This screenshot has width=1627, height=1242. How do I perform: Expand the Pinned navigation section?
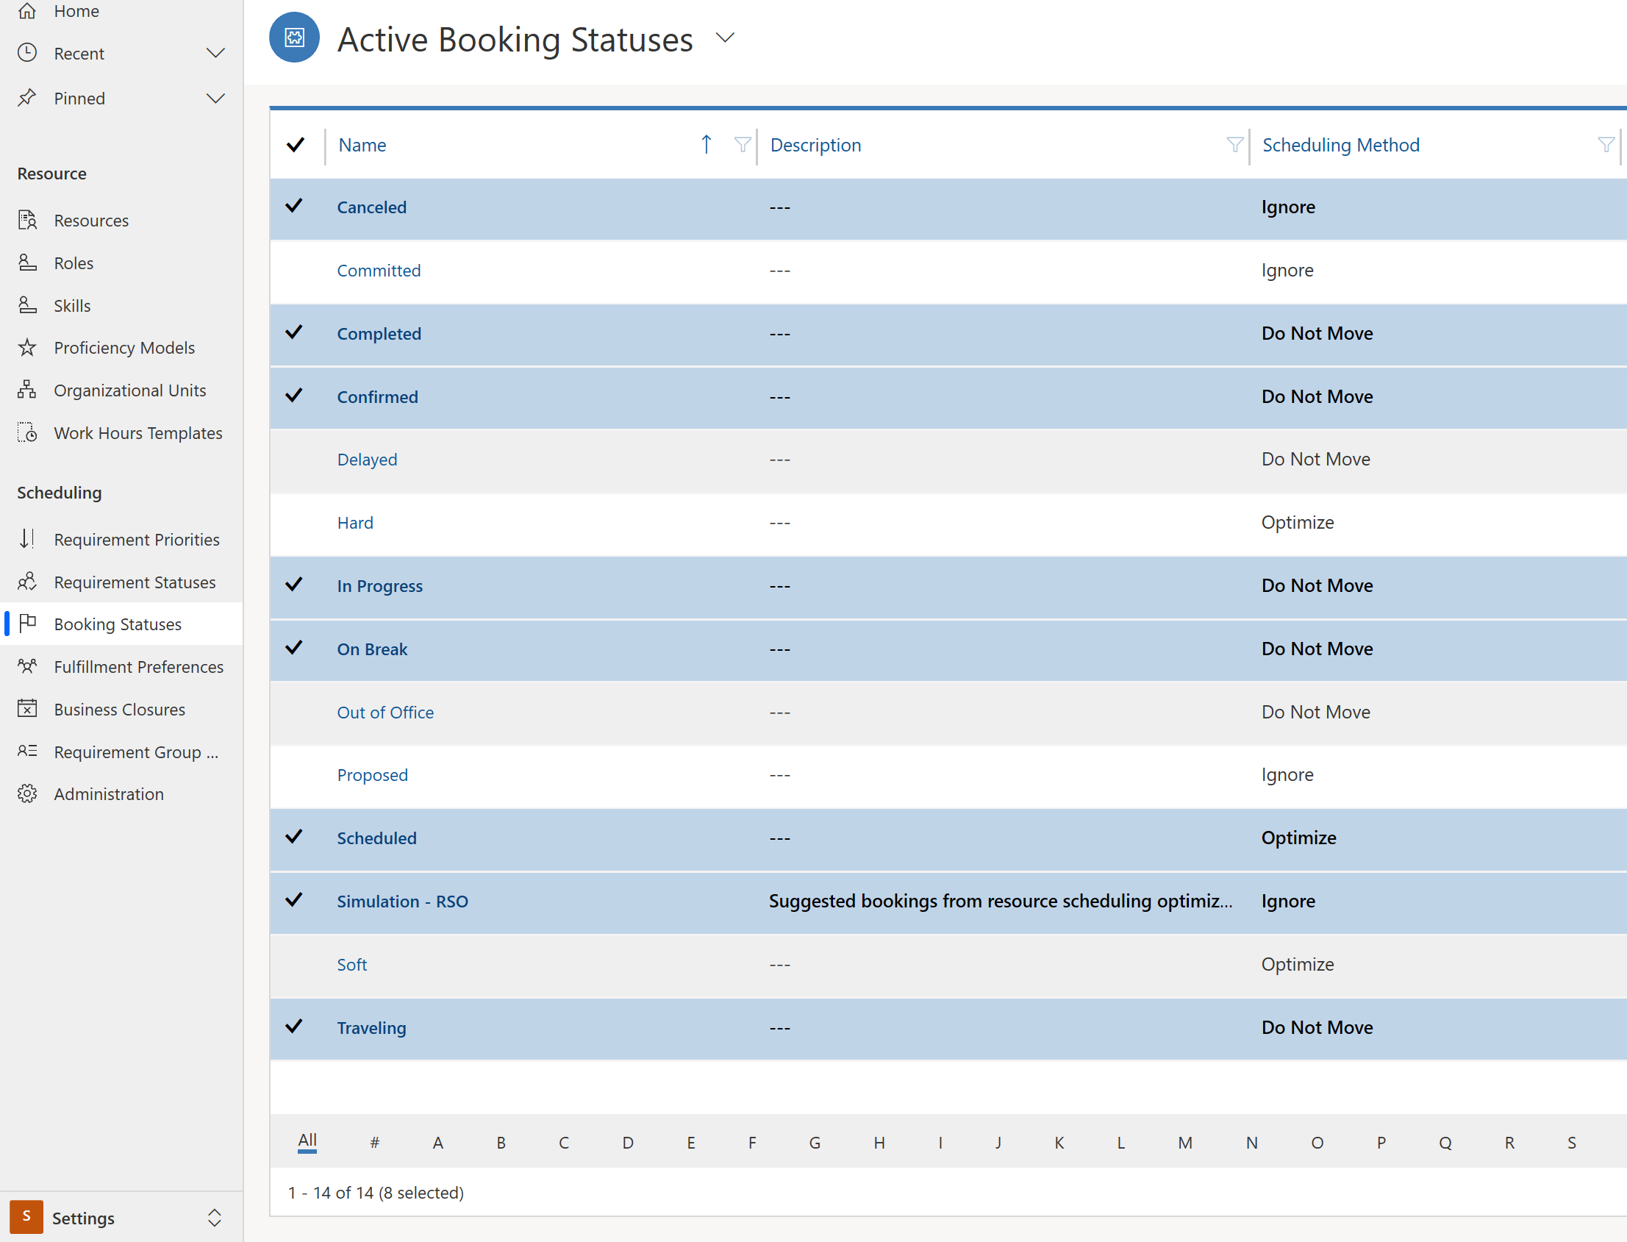pyautogui.click(x=218, y=98)
